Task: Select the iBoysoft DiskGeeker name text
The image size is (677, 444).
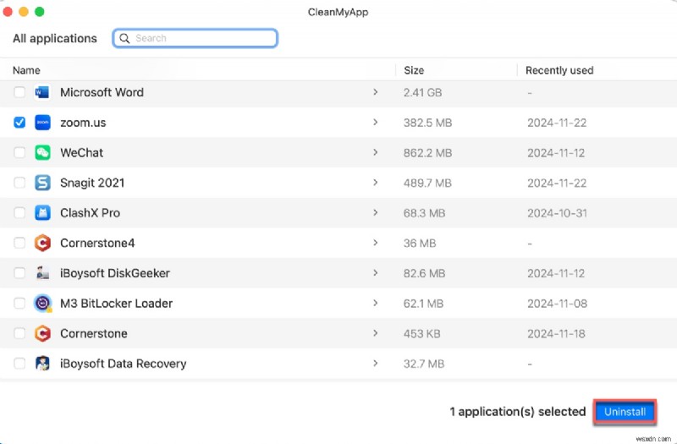Action: tap(115, 273)
